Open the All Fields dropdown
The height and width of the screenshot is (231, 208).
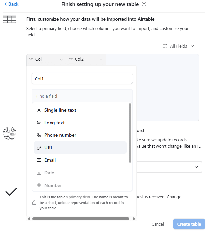point(178,46)
